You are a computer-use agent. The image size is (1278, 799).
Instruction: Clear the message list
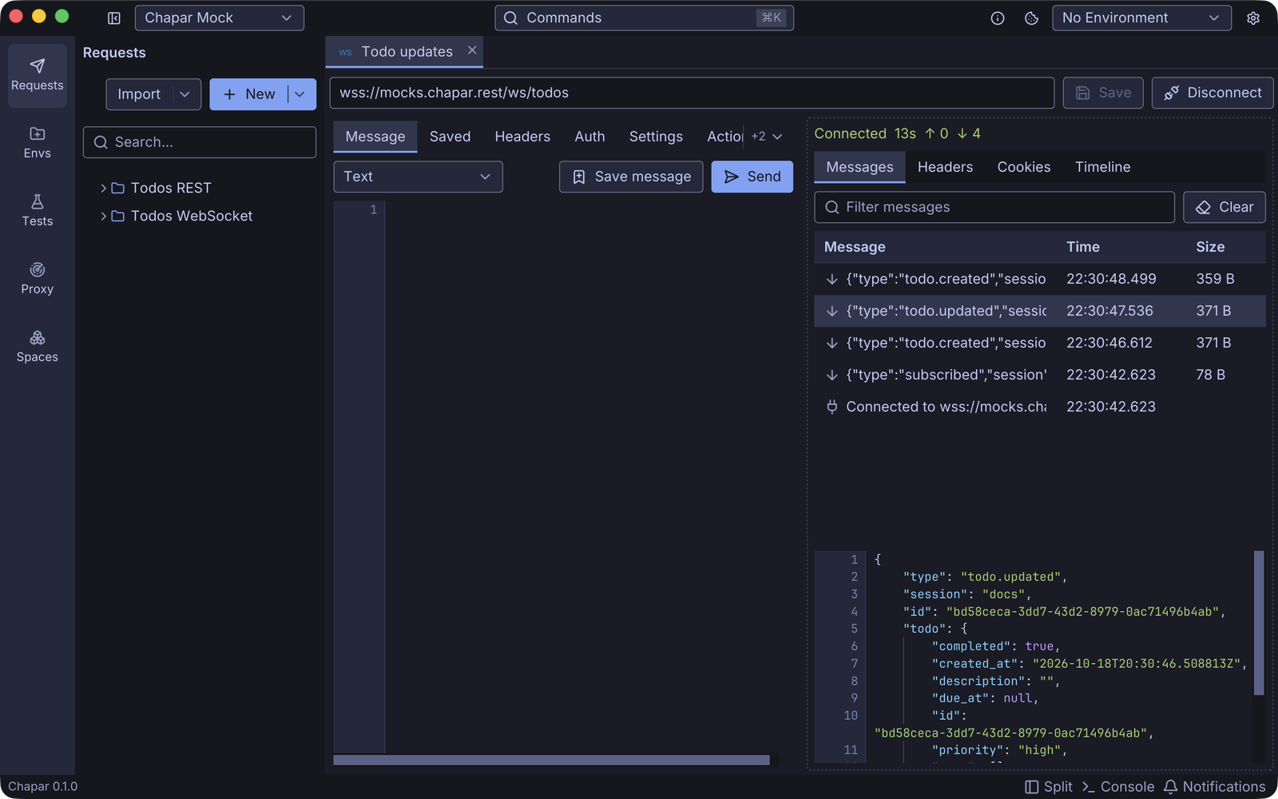1224,207
